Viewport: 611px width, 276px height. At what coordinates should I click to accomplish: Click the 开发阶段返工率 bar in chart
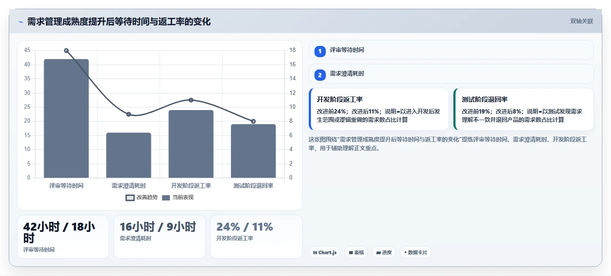tap(191, 144)
